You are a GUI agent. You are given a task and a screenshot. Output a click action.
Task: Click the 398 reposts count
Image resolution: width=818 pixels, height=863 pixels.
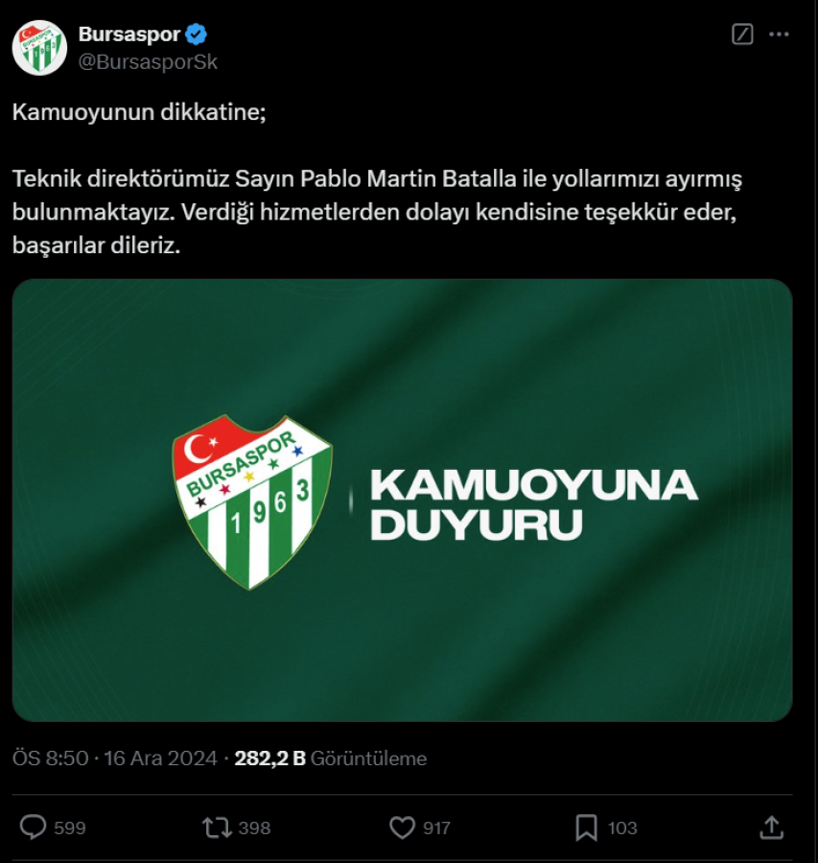(254, 828)
